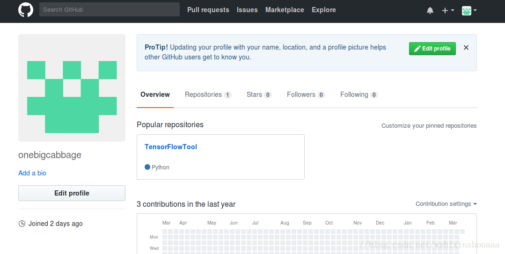
Task: Open the Followers tab
Action: (306, 94)
